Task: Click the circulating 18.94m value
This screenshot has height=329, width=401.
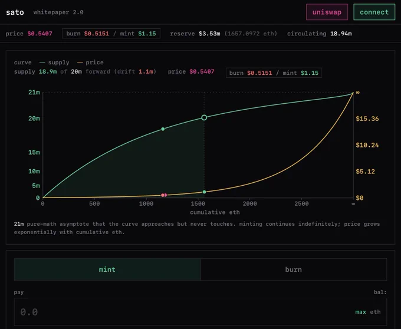Action: click(x=341, y=34)
